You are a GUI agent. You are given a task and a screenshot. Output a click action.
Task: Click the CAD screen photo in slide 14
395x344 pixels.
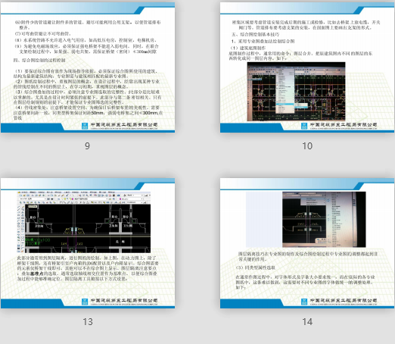[324, 220]
